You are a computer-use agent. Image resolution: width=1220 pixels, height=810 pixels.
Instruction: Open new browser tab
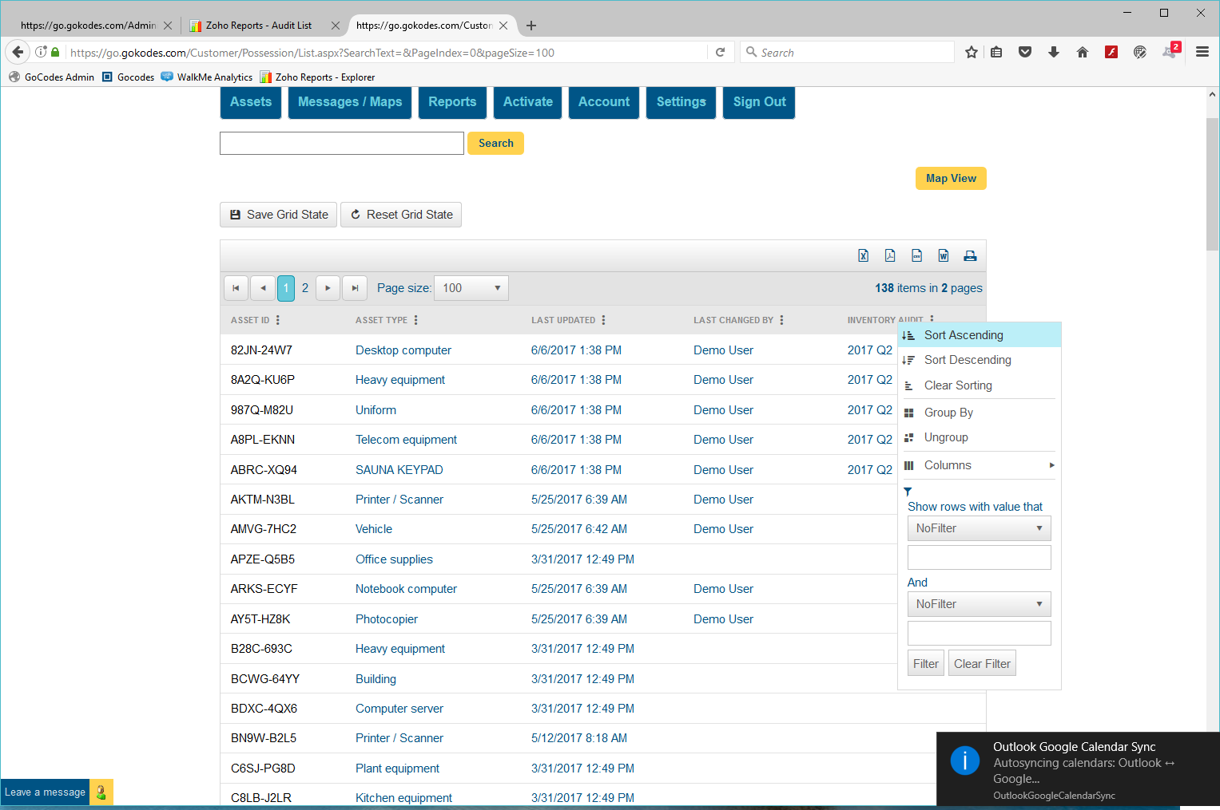[x=531, y=26]
